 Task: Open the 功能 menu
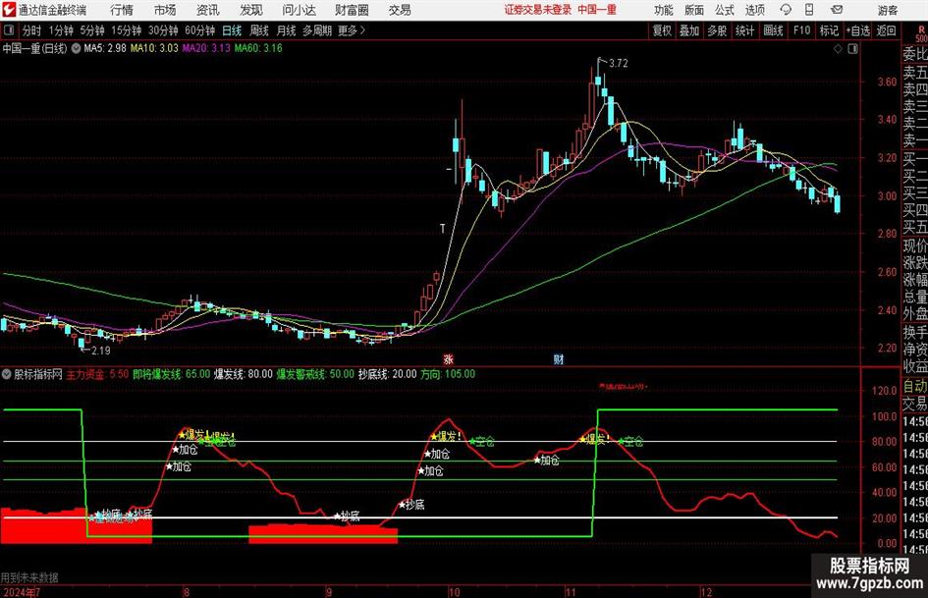[x=664, y=10]
